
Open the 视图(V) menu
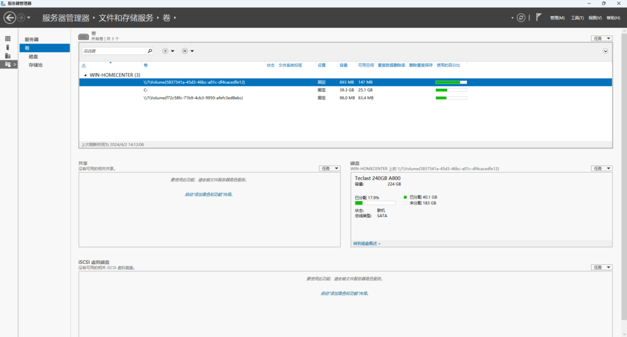595,18
